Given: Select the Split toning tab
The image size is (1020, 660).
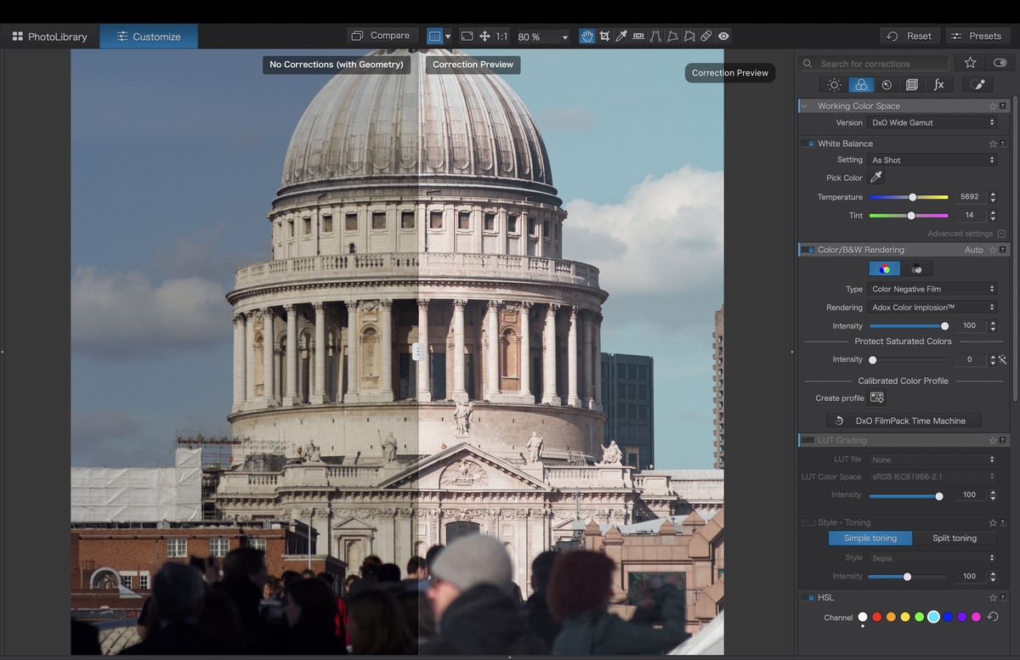Looking at the screenshot, I should 954,538.
